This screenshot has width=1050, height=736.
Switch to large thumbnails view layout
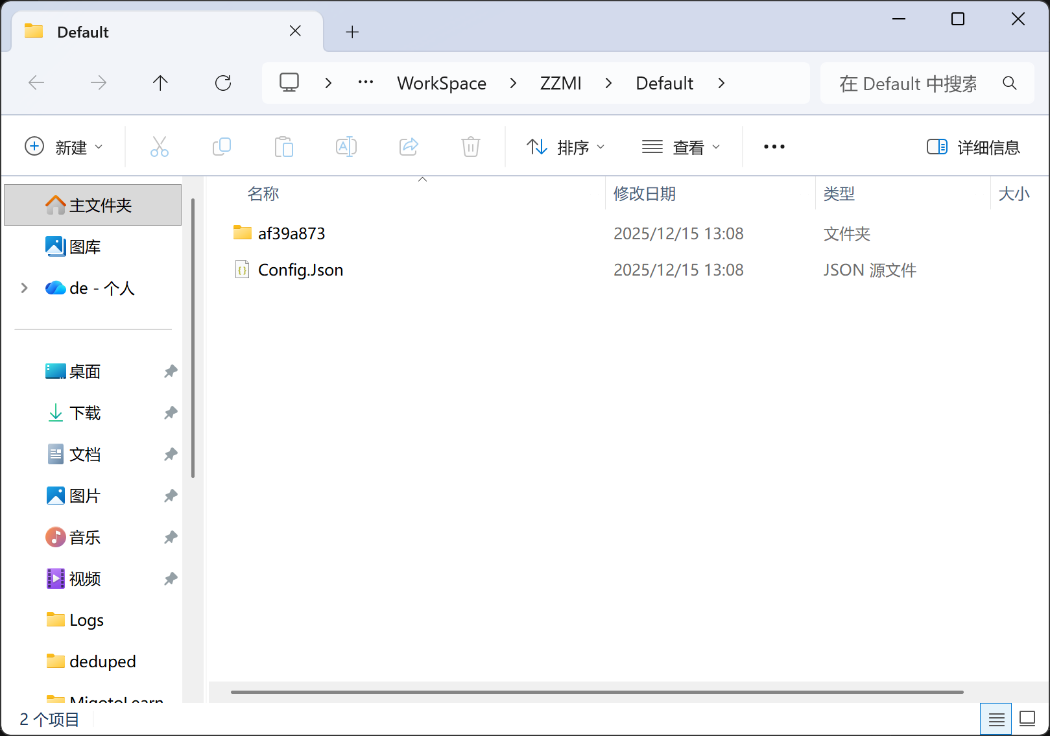point(1027,719)
